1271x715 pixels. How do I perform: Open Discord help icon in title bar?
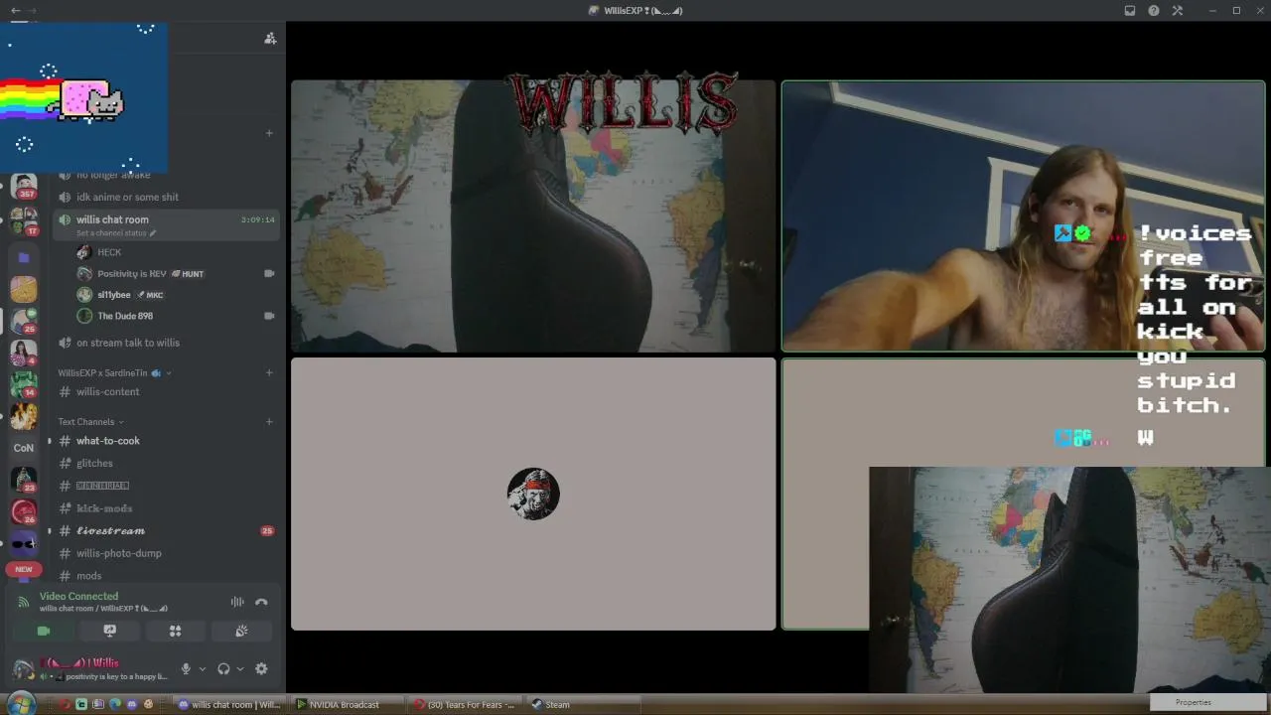coord(1154,11)
